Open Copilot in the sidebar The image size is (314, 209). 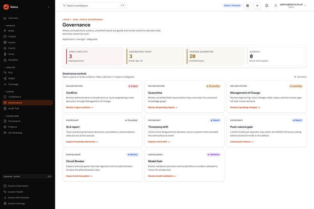click(x=27, y=37)
